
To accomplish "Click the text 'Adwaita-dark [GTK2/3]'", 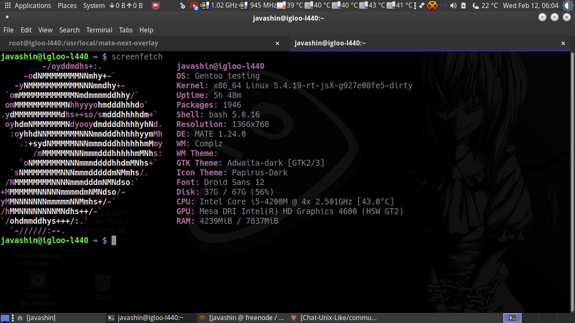I will click(276, 163).
